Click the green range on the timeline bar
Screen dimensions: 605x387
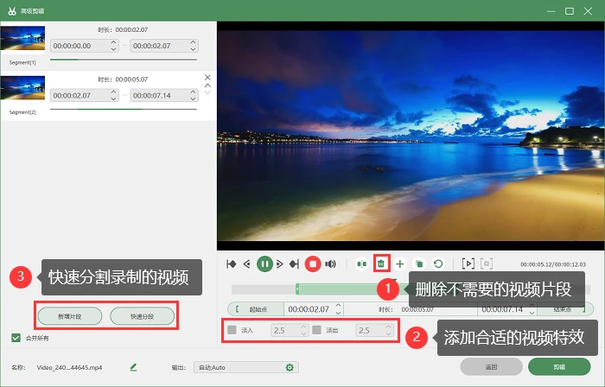pos(340,289)
